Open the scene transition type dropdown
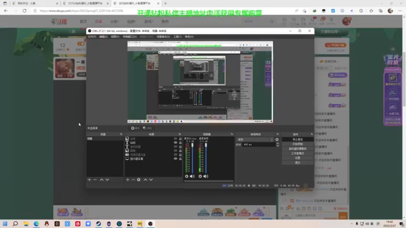 point(255,140)
